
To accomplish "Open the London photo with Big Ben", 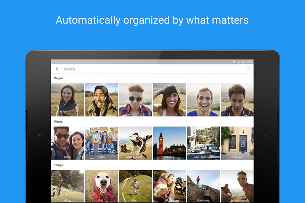I will point(169,143).
